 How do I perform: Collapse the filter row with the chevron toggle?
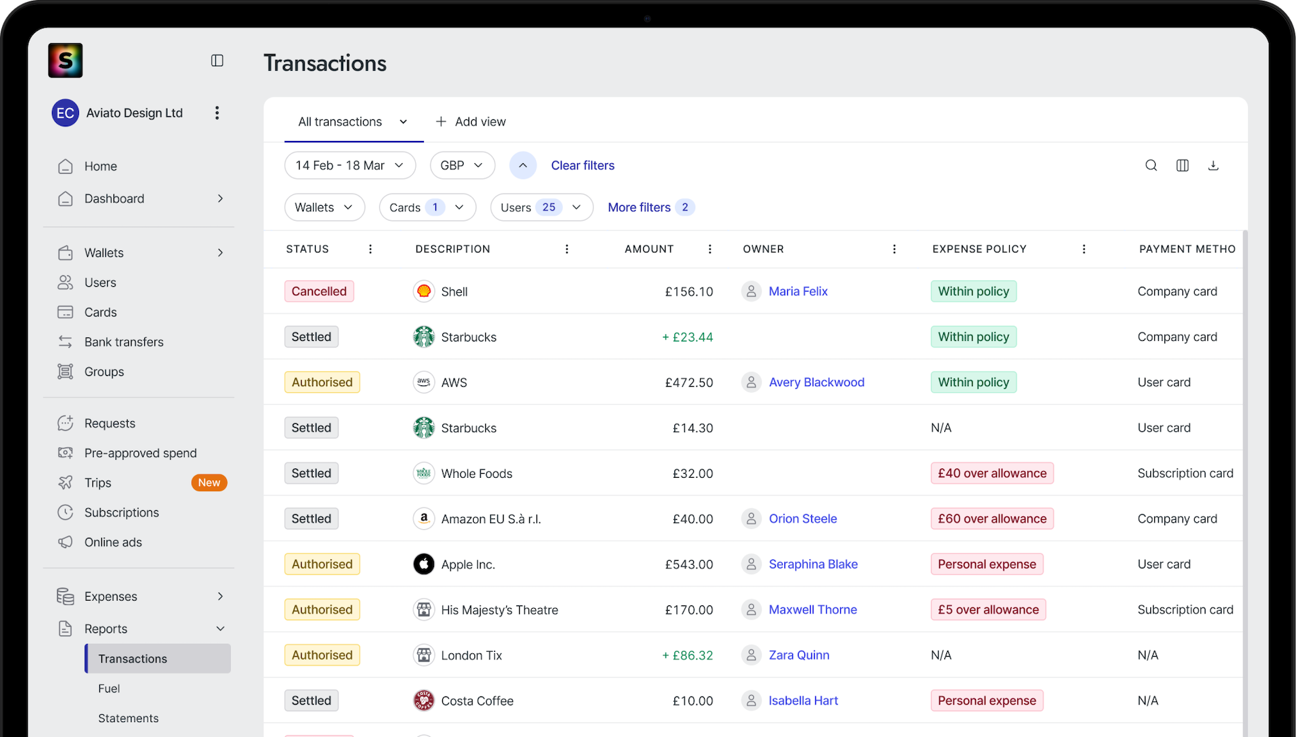pyautogui.click(x=522, y=165)
